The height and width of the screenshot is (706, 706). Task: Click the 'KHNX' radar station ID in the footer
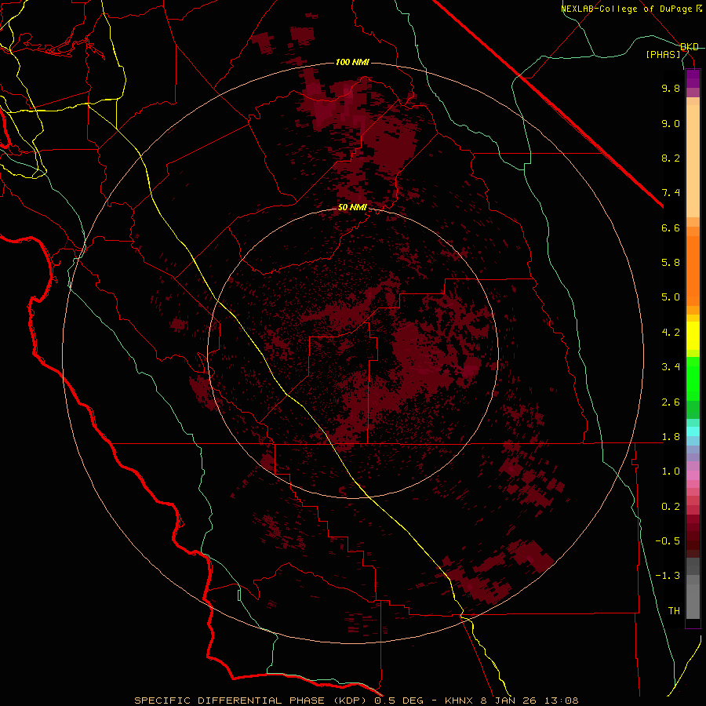click(x=458, y=701)
